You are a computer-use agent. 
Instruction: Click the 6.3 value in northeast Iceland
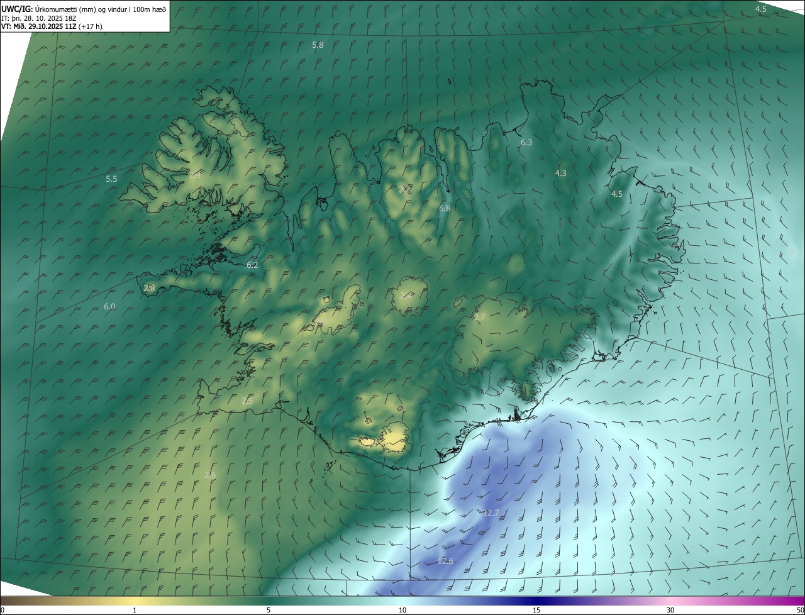(x=526, y=143)
